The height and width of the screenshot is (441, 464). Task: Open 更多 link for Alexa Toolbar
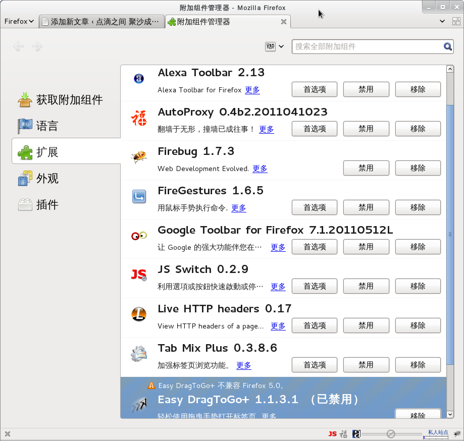[252, 90]
